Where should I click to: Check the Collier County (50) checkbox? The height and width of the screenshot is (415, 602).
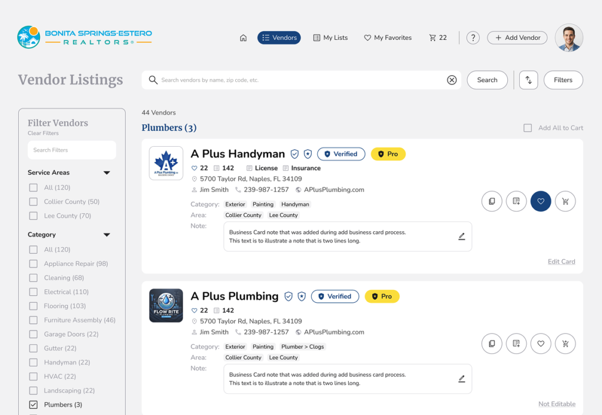(34, 201)
